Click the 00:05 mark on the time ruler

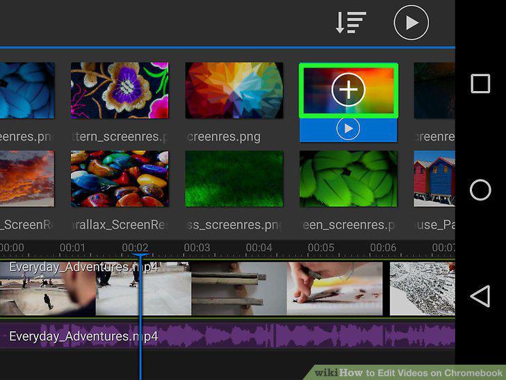321,248
